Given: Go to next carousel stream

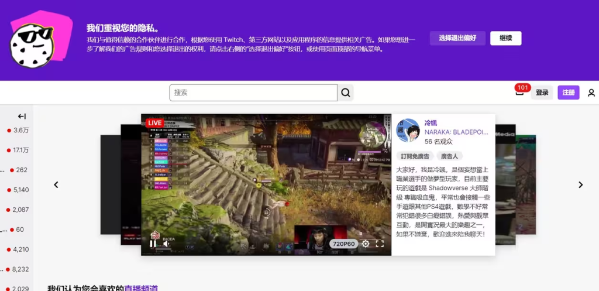Looking at the screenshot, I should (581, 184).
